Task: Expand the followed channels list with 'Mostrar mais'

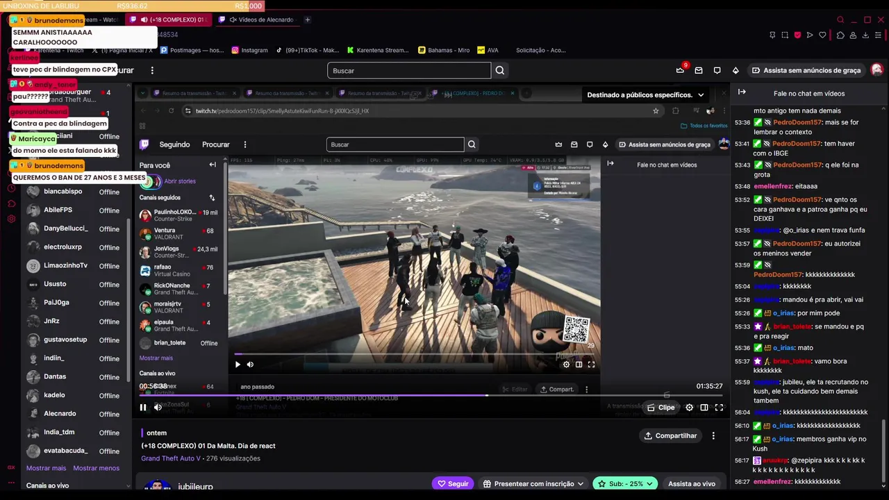Action: [46, 468]
